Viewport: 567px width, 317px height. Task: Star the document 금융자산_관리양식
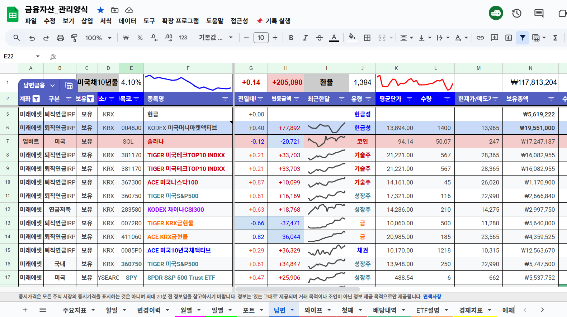pos(101,10)
